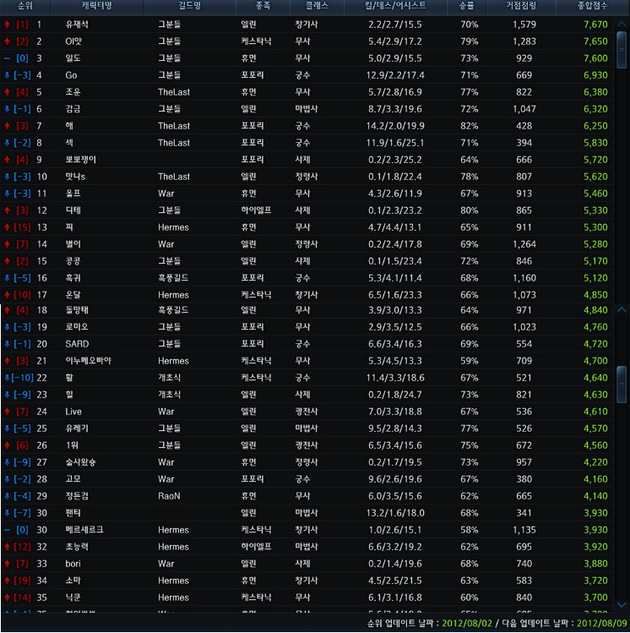Image resolution: width=630 pixels, height=633 pixels.
Task: Click the red up arrow showing [19] for 소마
Action: [6, 581]
